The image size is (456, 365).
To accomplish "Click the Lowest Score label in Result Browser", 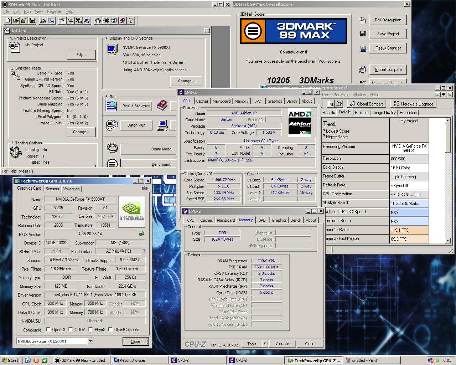I will [337, 131].
